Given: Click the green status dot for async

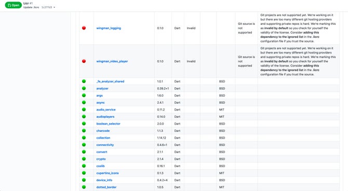Looking at the screenshot, I should 84,102.
